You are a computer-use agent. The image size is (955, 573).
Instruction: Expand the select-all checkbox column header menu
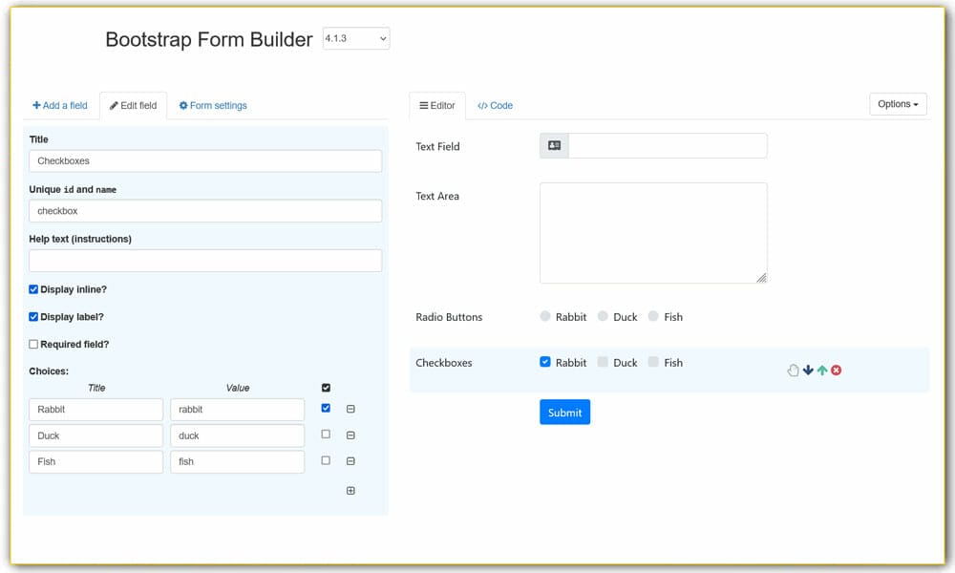click(x=326, y=388)
